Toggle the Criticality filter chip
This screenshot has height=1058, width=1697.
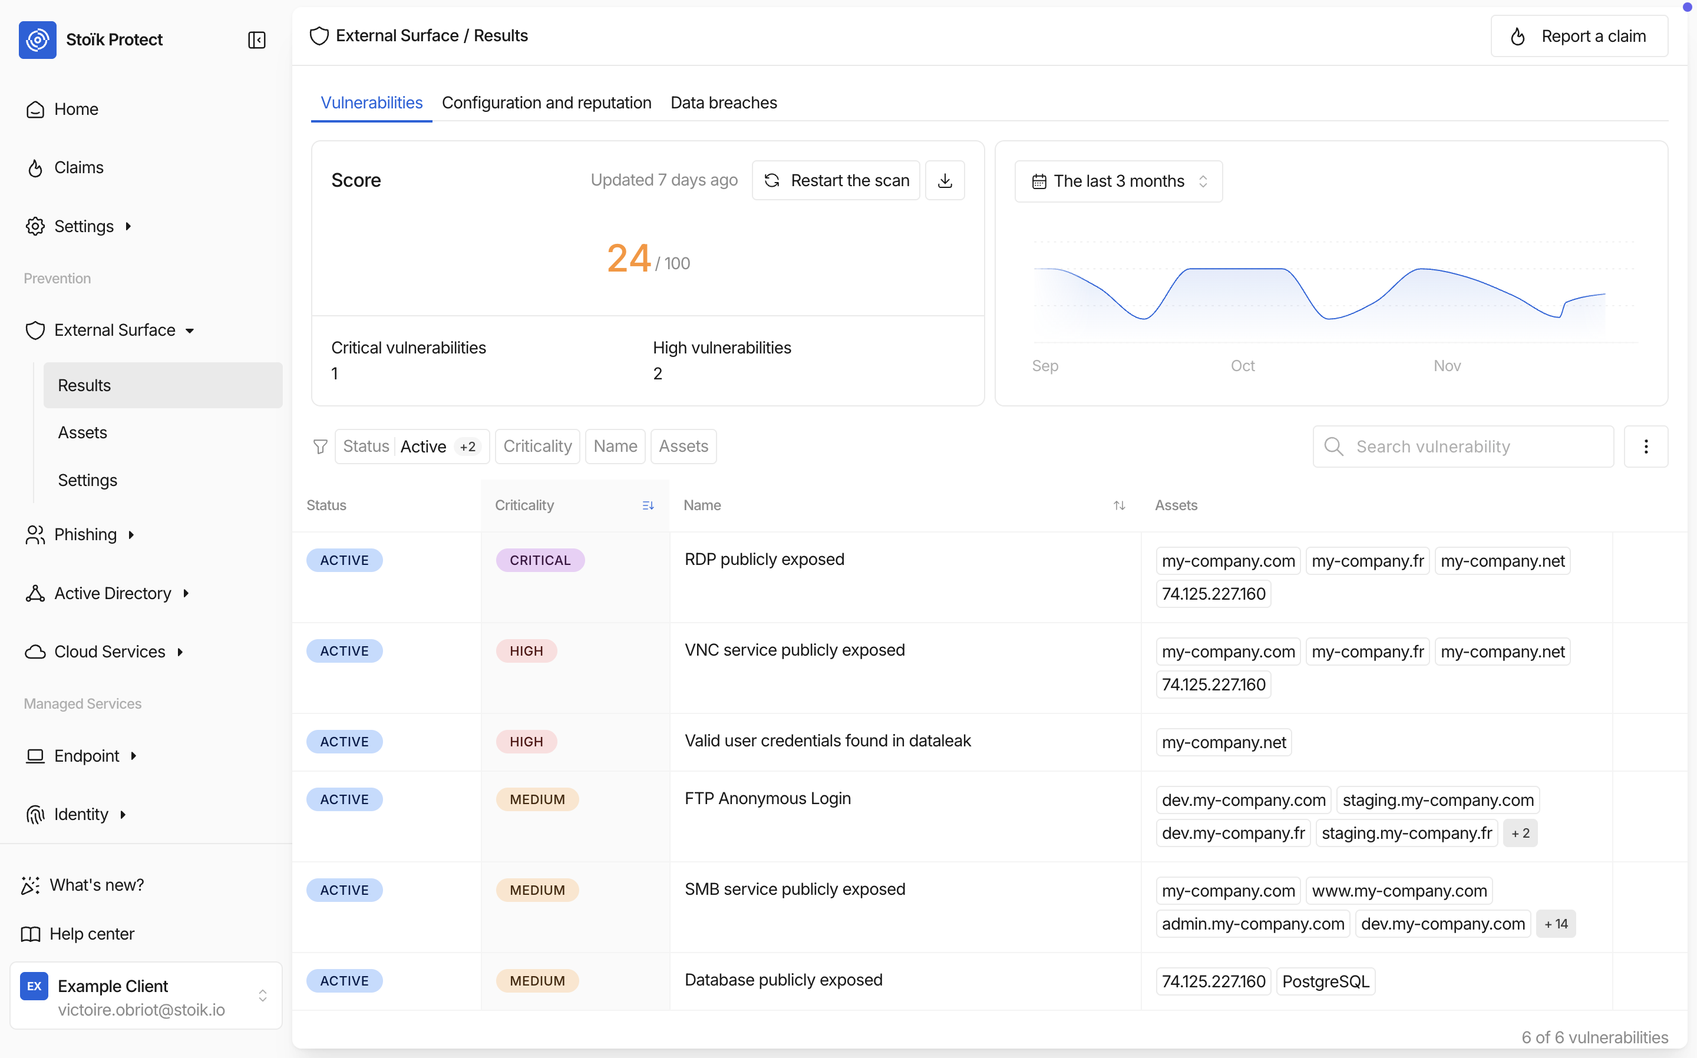537,447
